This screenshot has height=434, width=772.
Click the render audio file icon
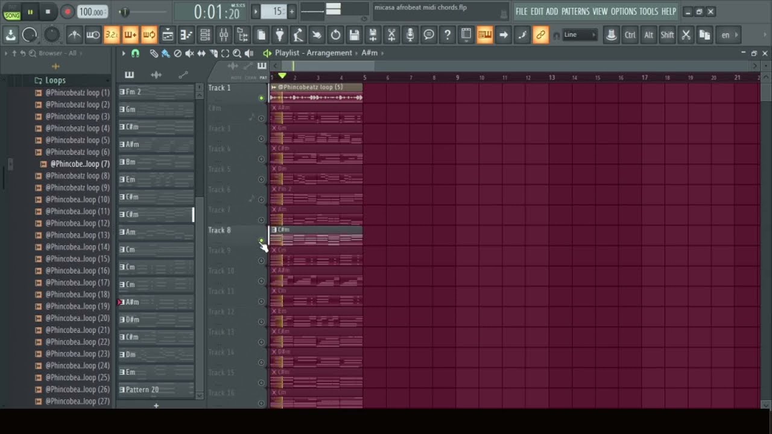(x=373, y=35)
